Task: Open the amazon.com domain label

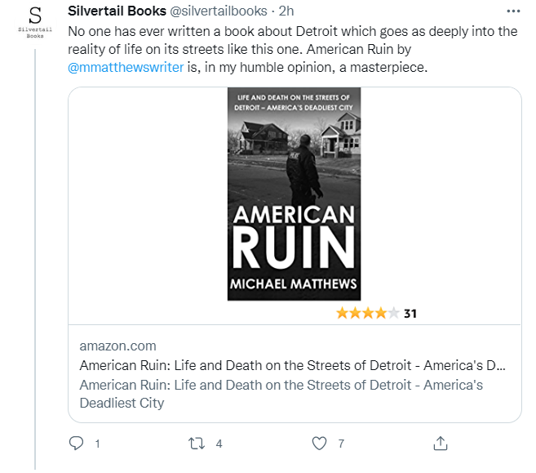Action: pyautogui.click(x=117, y=346)
